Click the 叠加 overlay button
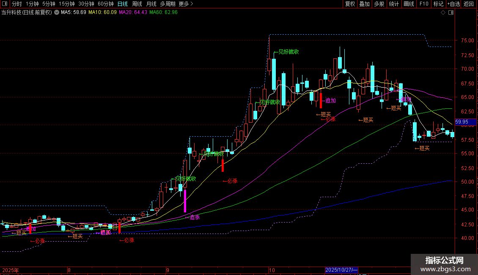478x275 pixels. pyautogui.click(x=364, y=4)
